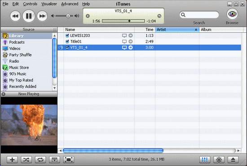This screenshot has width=247, height=166.
Task: Click the rewind previous track button
Action: [15, 16]
